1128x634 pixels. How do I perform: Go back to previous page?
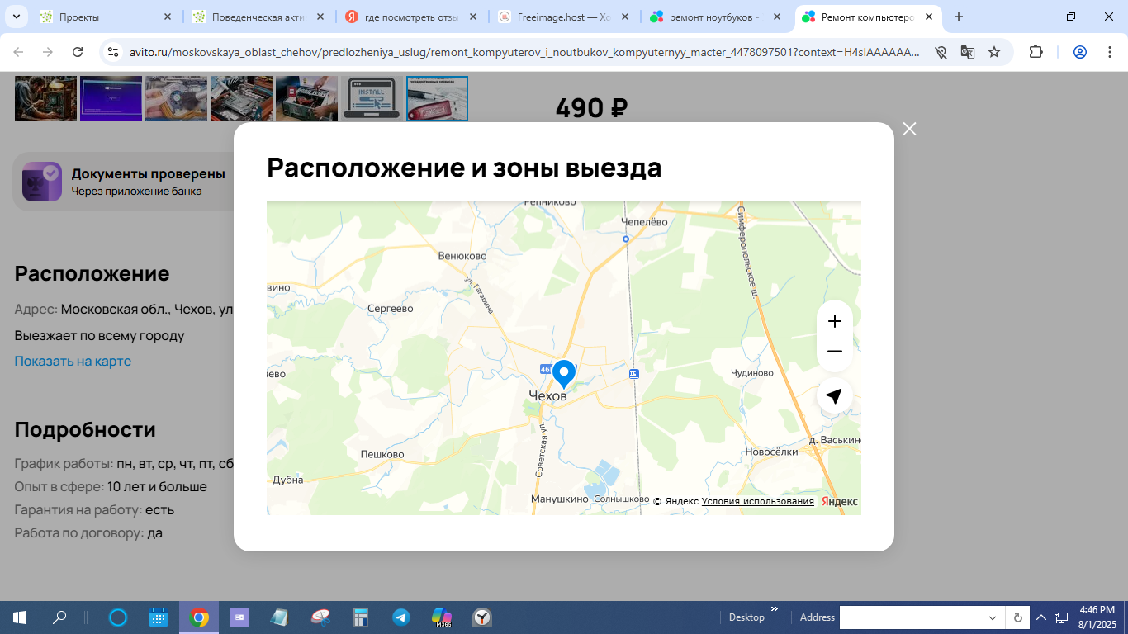(18, 52)
